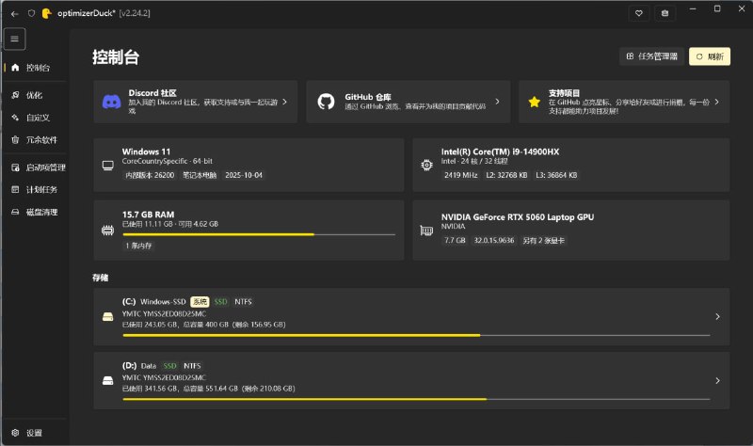This screenshot has width=753, height=446.
Task: Maximize the optimizerDuck window
Action: [717, 8]
